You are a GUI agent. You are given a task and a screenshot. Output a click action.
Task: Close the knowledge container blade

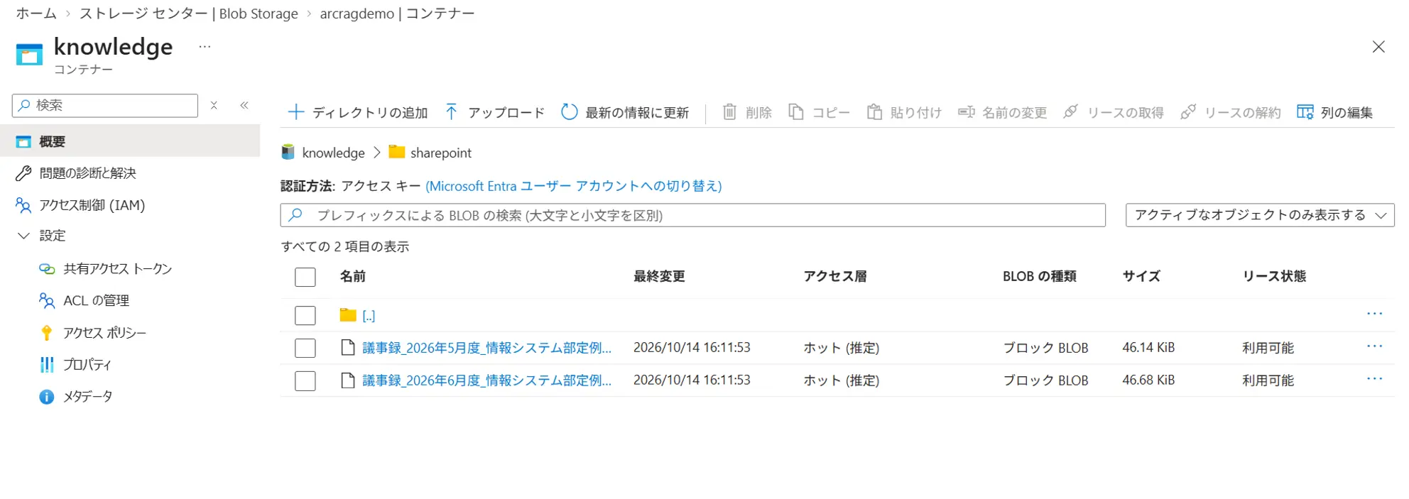(1378, 47)
